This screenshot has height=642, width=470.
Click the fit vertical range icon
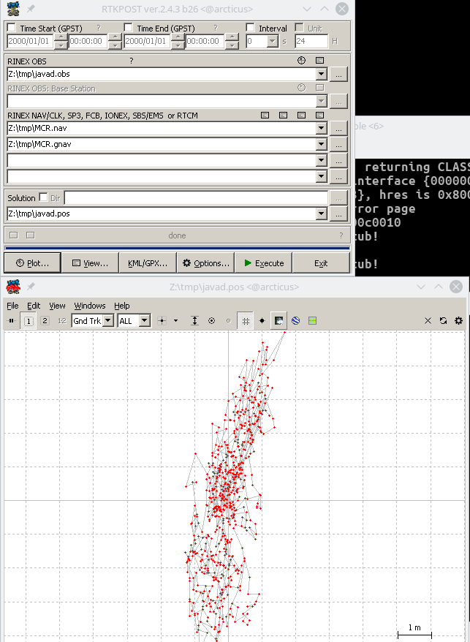click(x=194, y=320)
